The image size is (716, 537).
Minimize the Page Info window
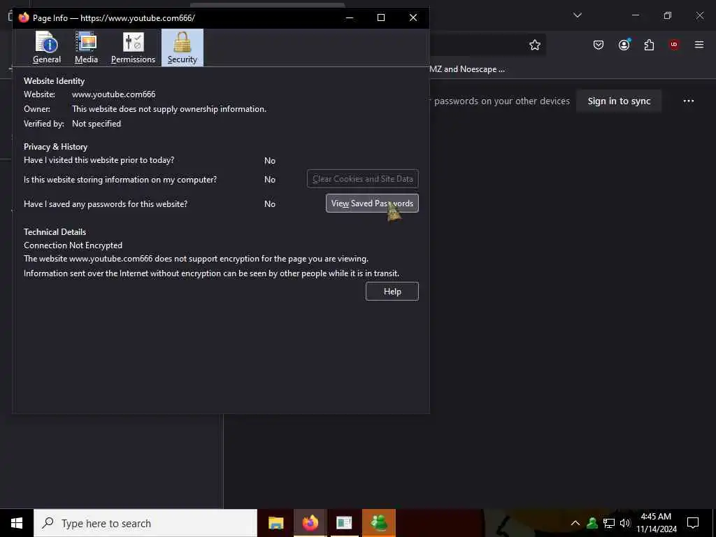coord(350,17)
